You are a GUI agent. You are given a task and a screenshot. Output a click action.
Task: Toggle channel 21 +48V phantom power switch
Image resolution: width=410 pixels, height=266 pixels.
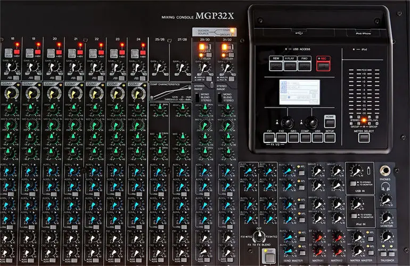pos(80,53)
